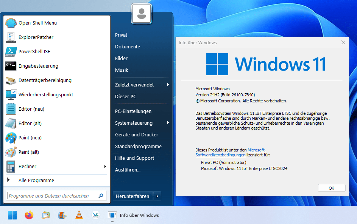Image resolution: width=357 pixels, height=224 pixels.
Task: Open the Musik folder entry
Action: coord(122,70)
